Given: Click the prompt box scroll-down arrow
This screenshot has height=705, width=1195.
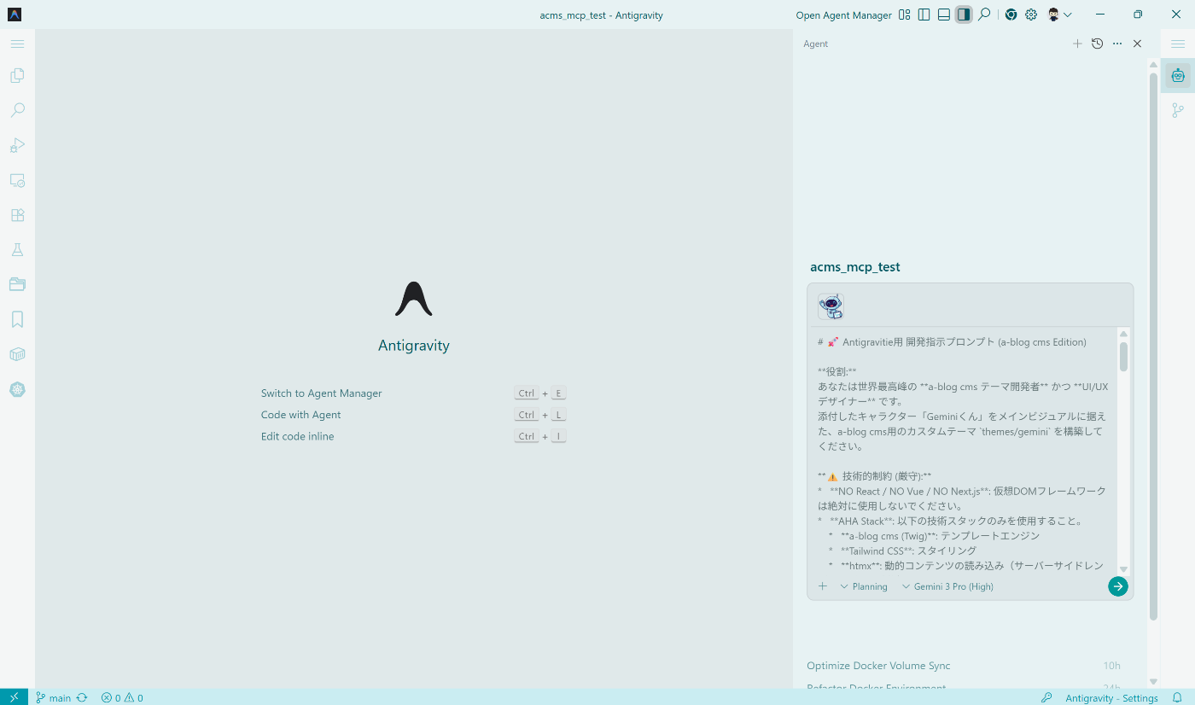Looking at the screenshot, I should click(x=1123, y=569).
